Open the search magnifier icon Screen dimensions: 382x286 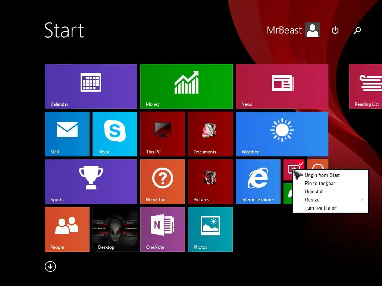pos(357,31)
